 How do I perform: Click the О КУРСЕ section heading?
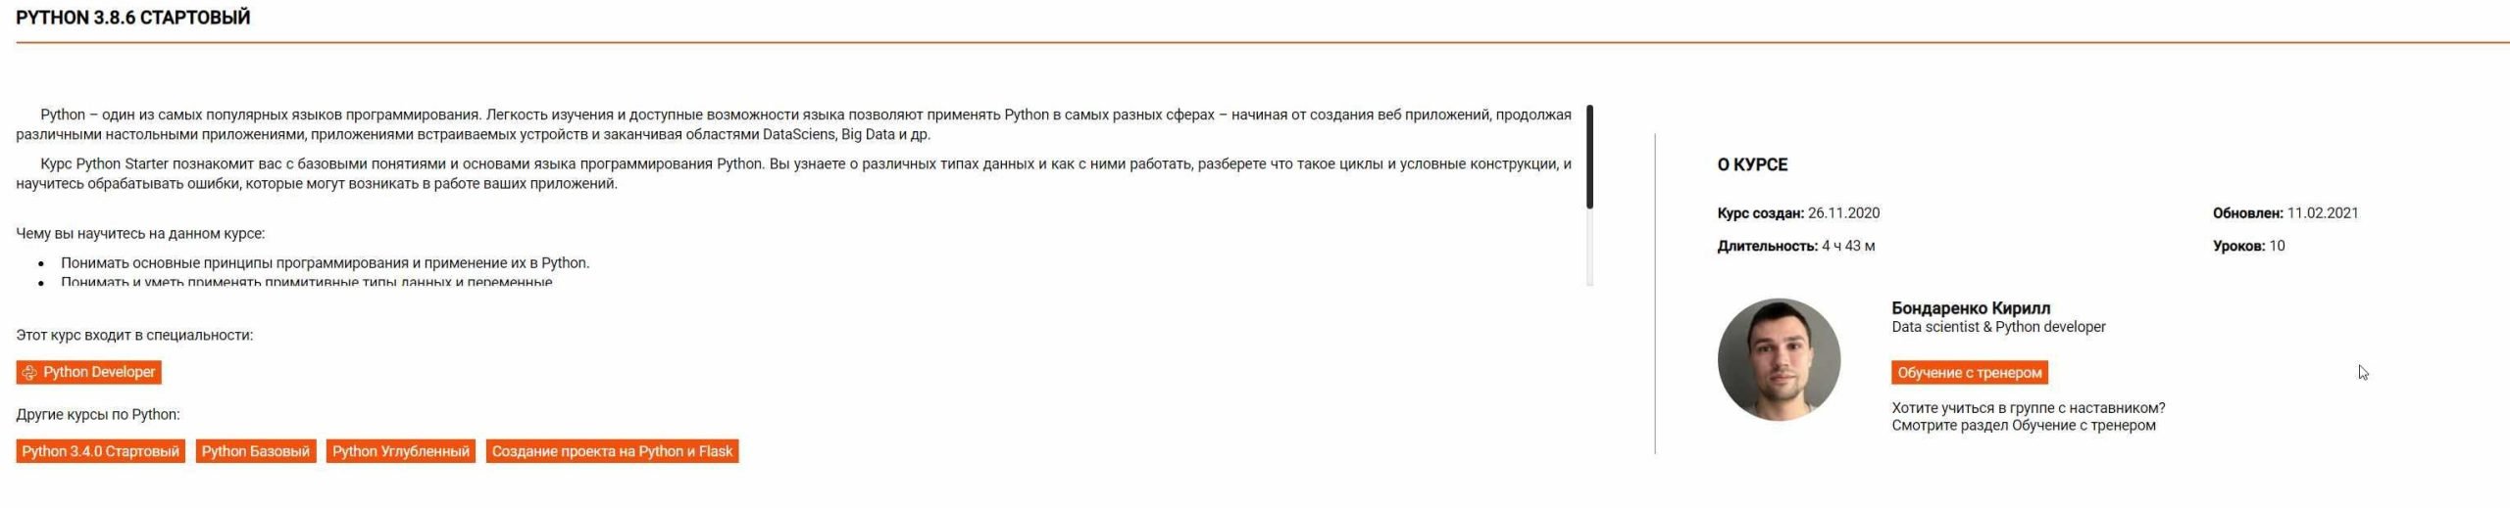coord(1752,164)
